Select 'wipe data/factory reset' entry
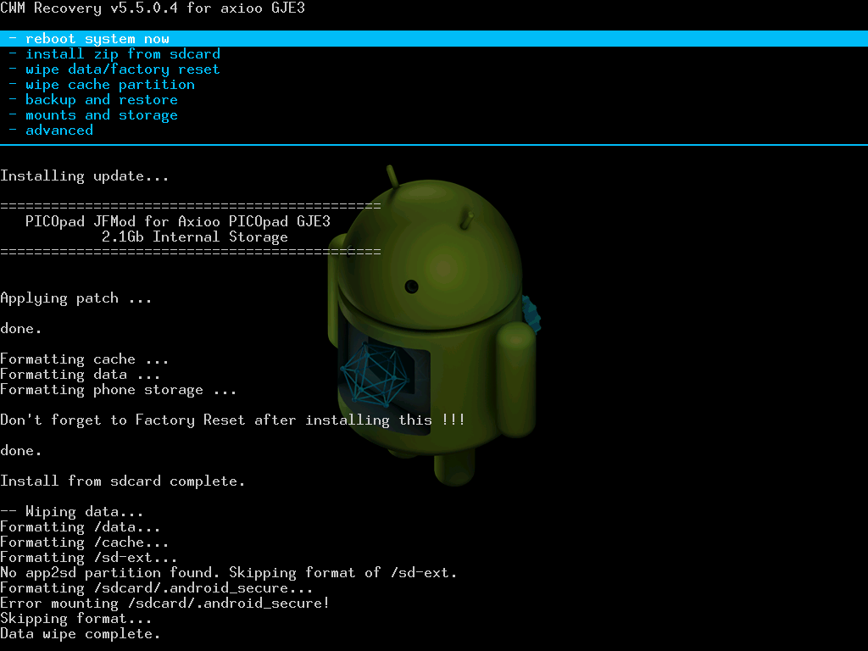The height and width of the screenshot is (651, 868). (x=115, y=70)
